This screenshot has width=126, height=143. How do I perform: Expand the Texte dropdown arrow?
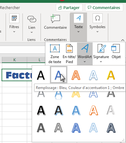[x=79, y=32]
